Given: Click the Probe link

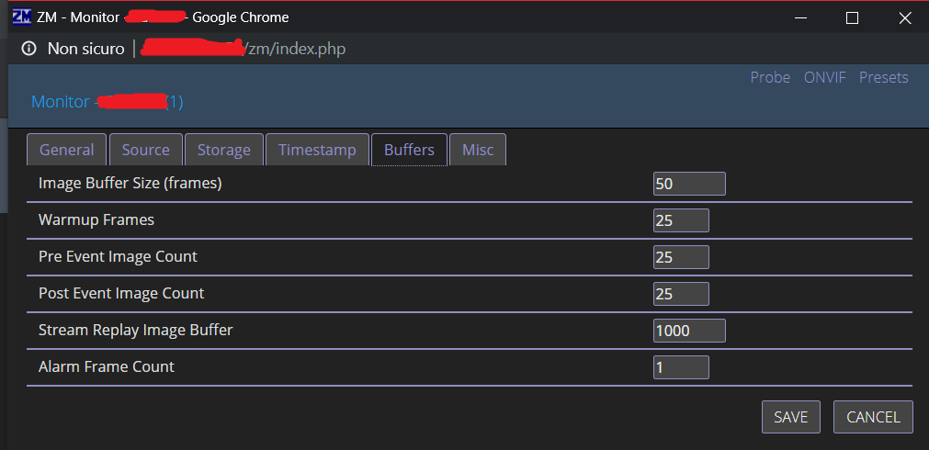Looking at the screenshot, I should [x=770, y=77].
